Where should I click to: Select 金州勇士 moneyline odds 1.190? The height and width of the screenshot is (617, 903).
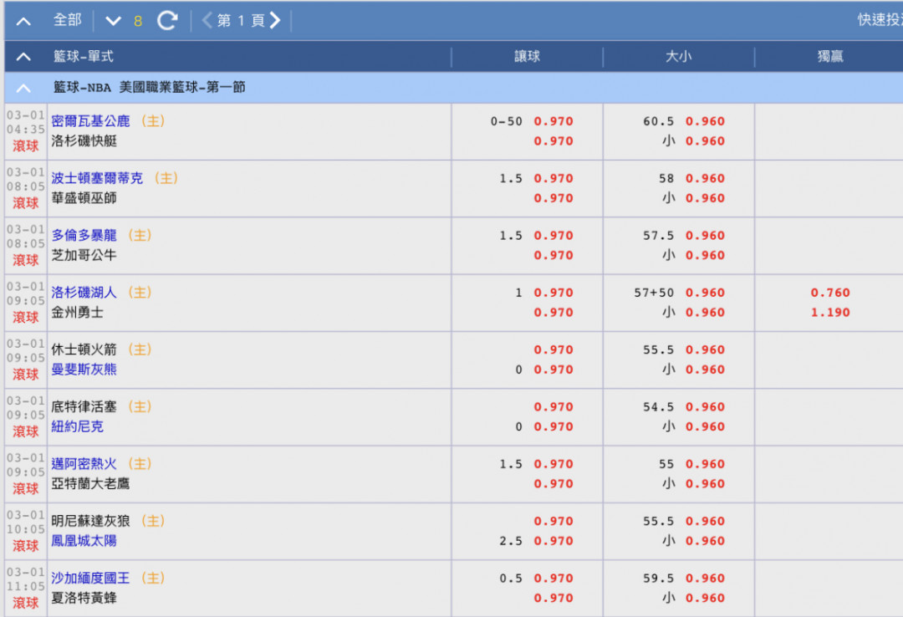coord(830,312)
